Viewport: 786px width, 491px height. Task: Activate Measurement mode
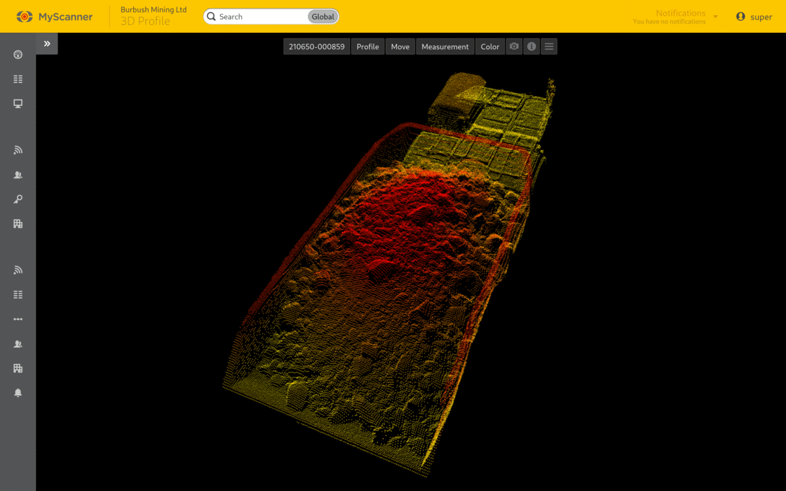tap(445, 46)
